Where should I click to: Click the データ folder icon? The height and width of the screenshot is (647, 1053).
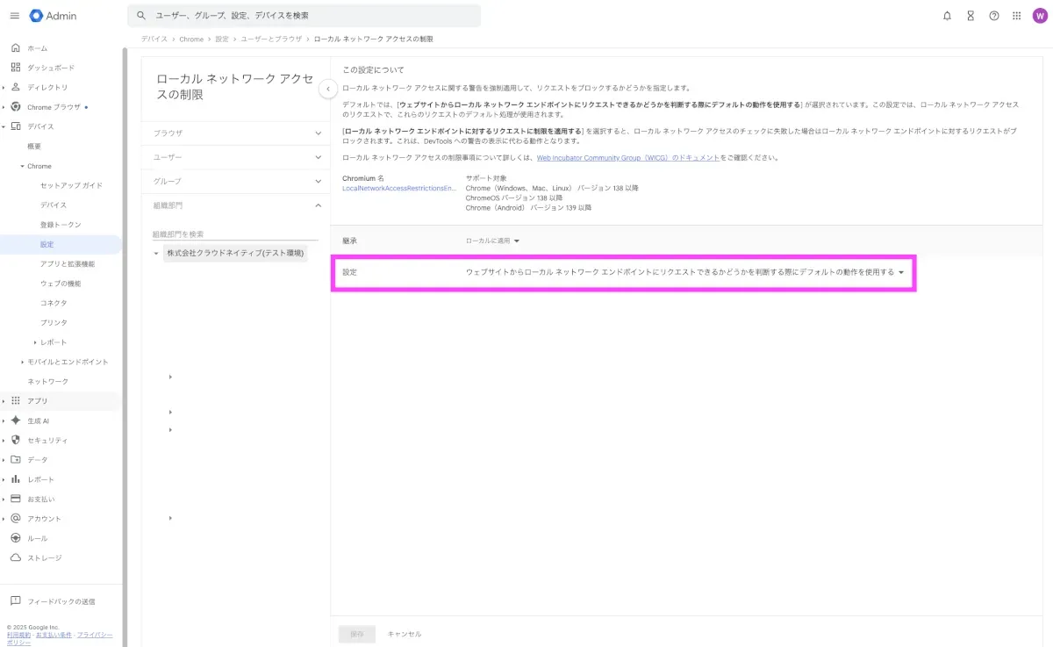(x=16, y=459)
